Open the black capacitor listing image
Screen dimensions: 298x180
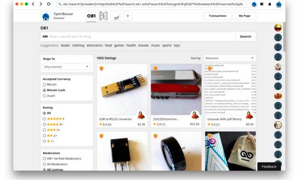176,151
